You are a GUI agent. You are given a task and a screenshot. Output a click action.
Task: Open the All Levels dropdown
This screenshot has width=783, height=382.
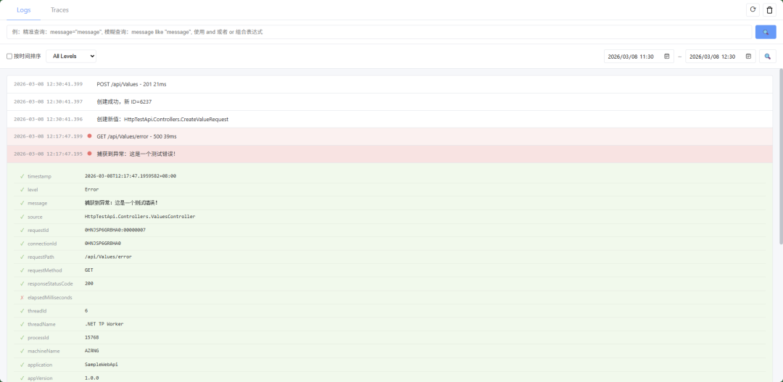coord(71,57)
